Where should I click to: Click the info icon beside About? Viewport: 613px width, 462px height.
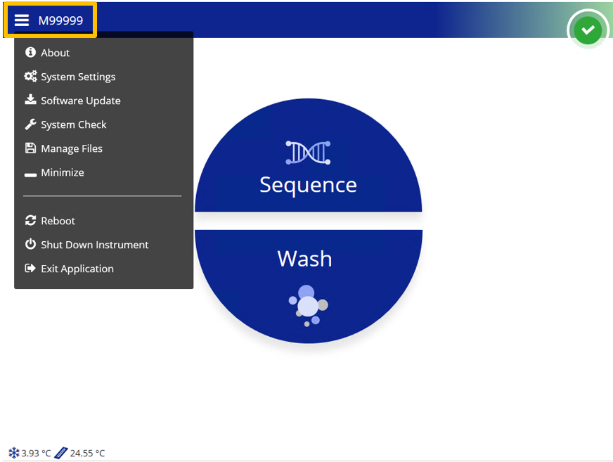pos(30,52)
